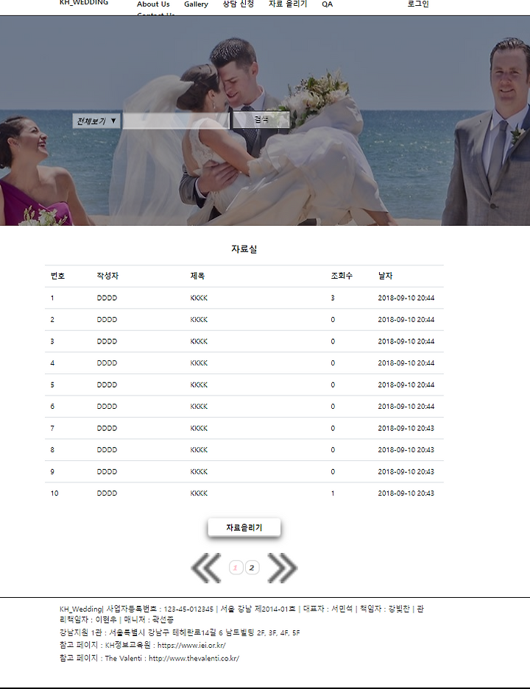Screen dimensions: 530x689
Task: Click the 검색 search button
Action: [x=261, y=120]
